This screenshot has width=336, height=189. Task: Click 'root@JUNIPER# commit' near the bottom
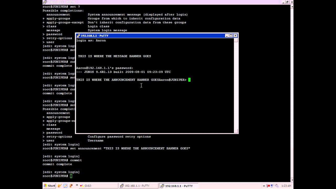coord(62,160)
